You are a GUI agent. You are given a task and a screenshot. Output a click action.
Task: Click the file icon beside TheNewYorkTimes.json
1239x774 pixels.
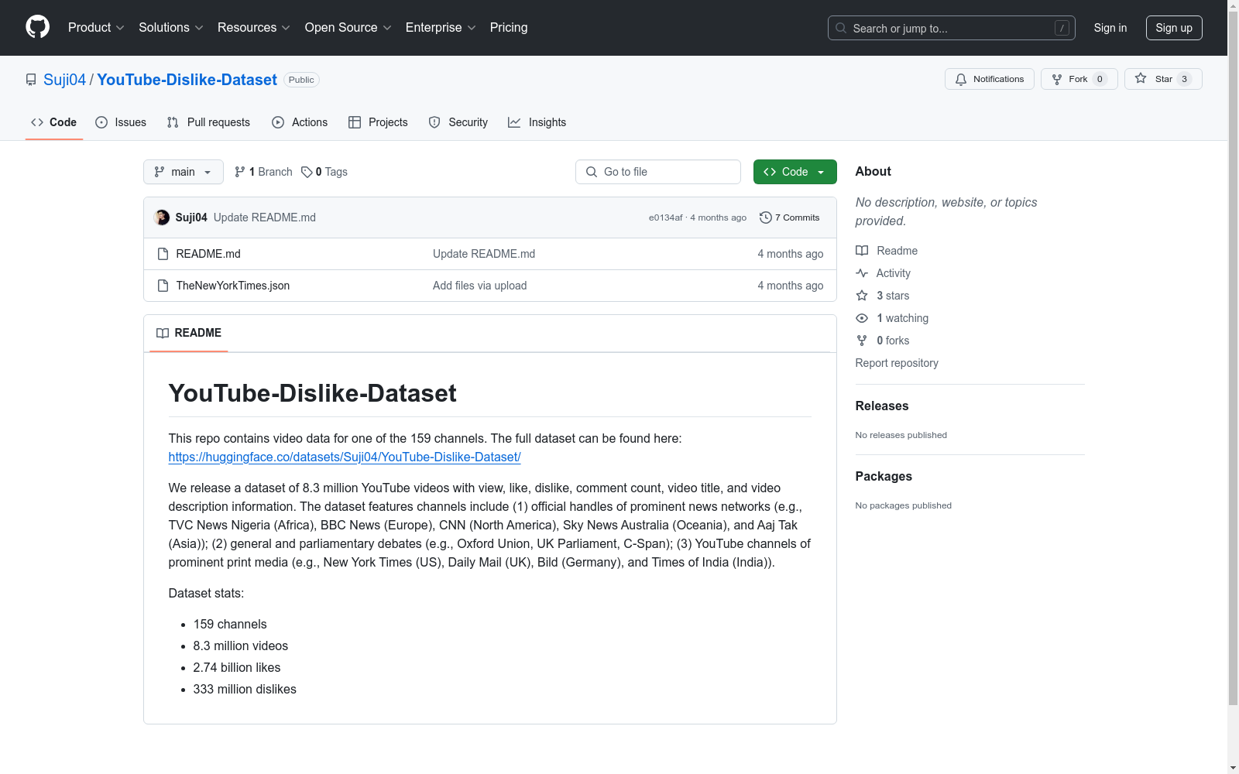163,286
